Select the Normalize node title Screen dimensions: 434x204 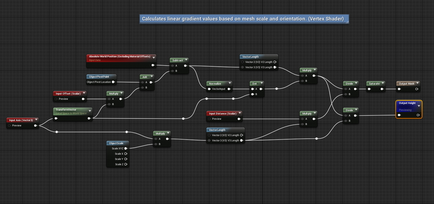215,83
